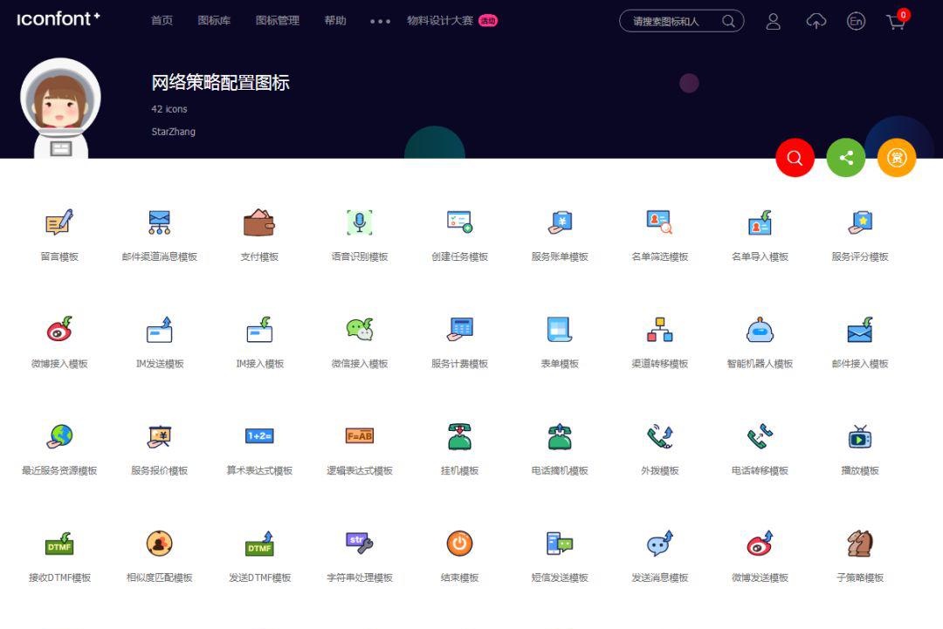Click the 最近服务资源模板 globe icon

click(x=59, y=436)
